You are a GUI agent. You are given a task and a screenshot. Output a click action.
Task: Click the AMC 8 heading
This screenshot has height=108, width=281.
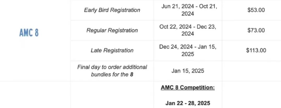29,33
